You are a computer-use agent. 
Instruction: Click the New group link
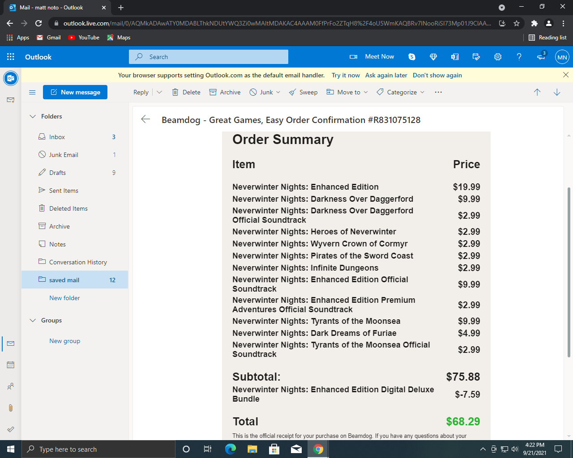(x=65, y=341)
